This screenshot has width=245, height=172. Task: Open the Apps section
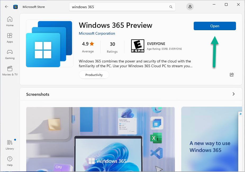coord(10,38)
